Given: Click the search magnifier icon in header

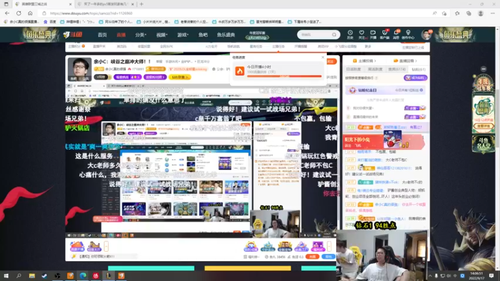Looking at the screenshot, I should click(x=334, y=35).
